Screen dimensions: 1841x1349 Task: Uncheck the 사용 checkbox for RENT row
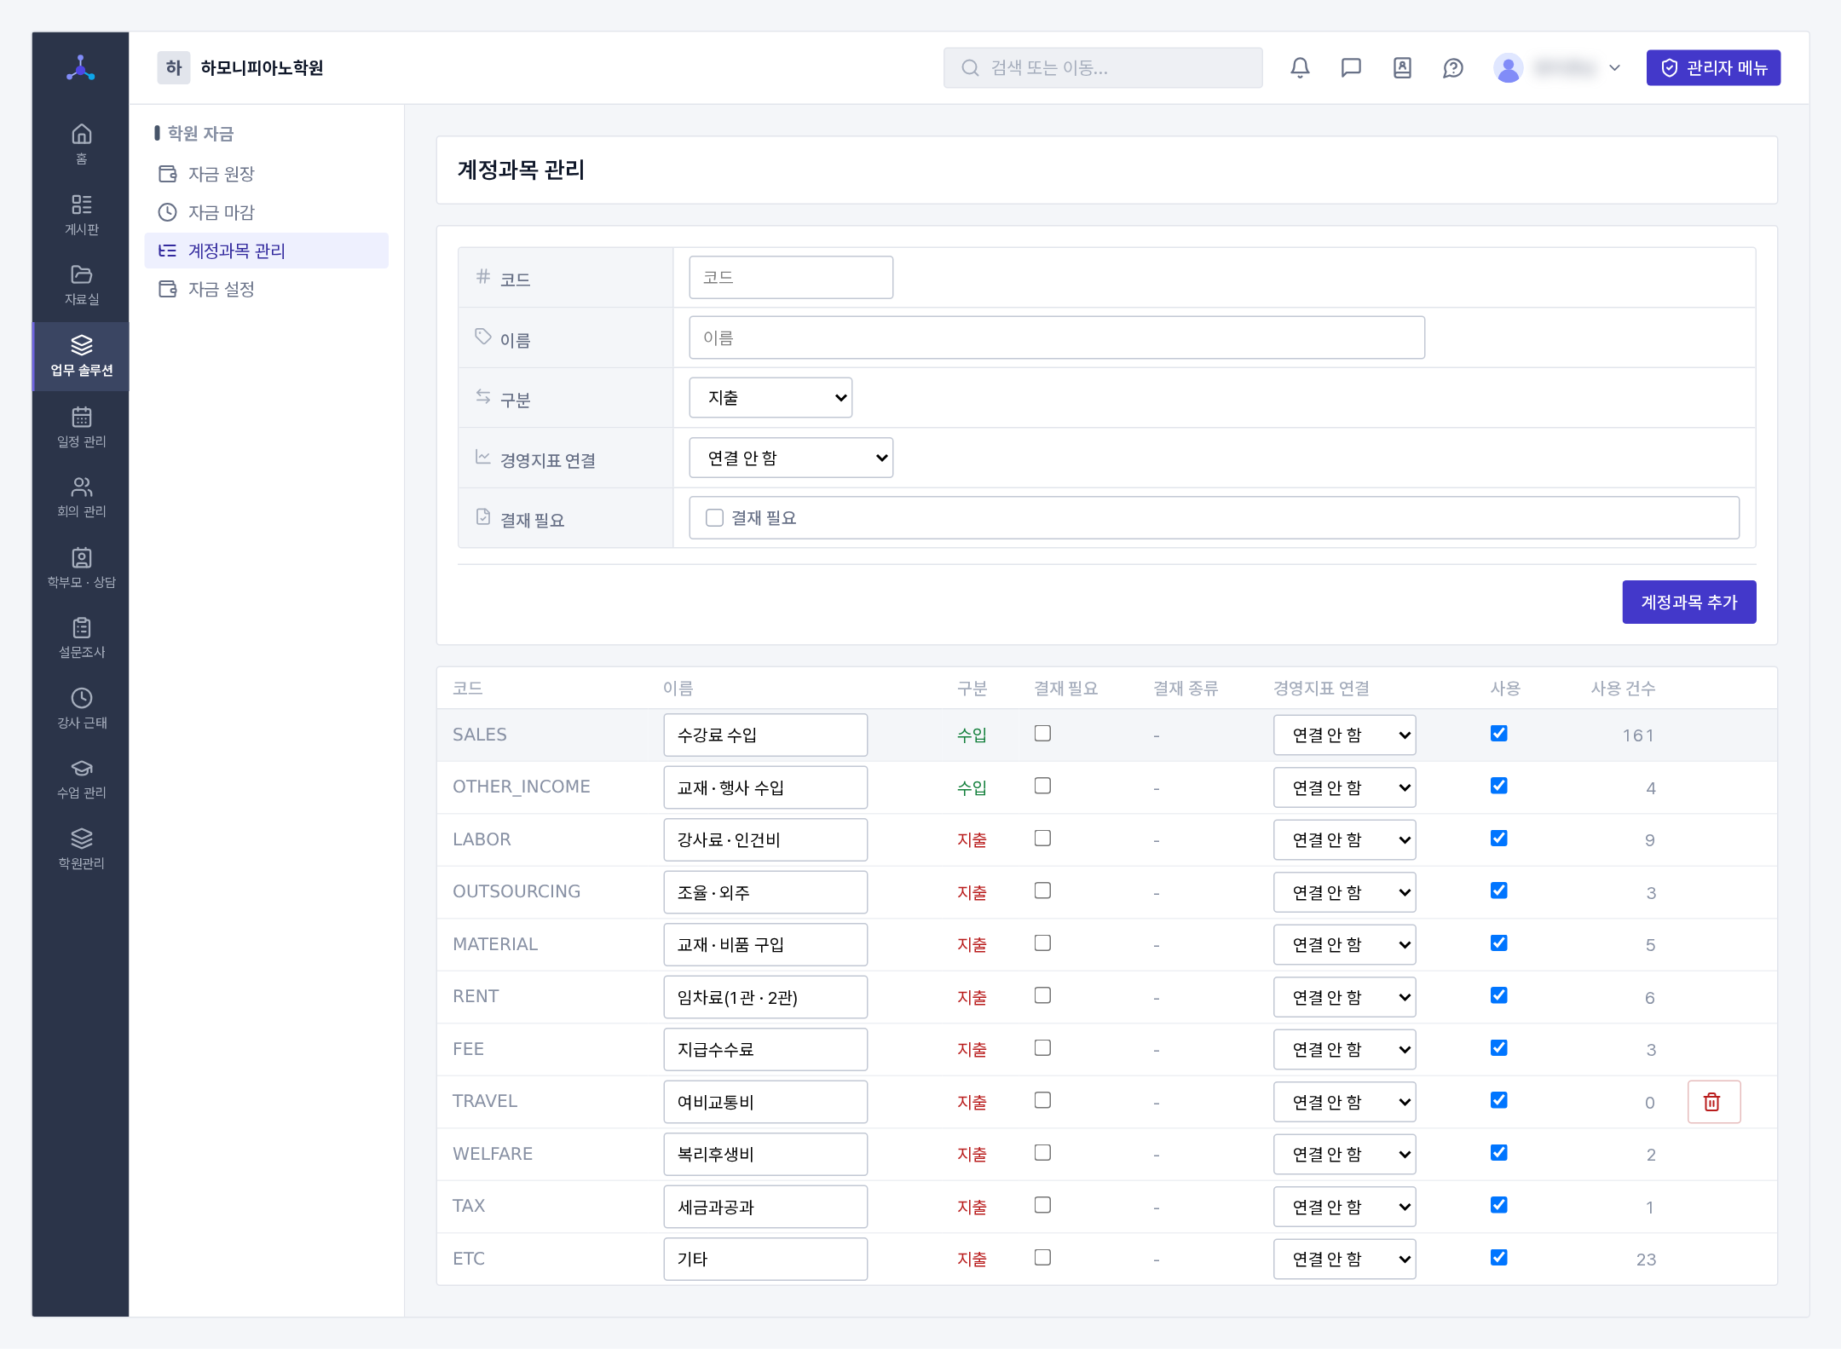[x=1499, y=995]
